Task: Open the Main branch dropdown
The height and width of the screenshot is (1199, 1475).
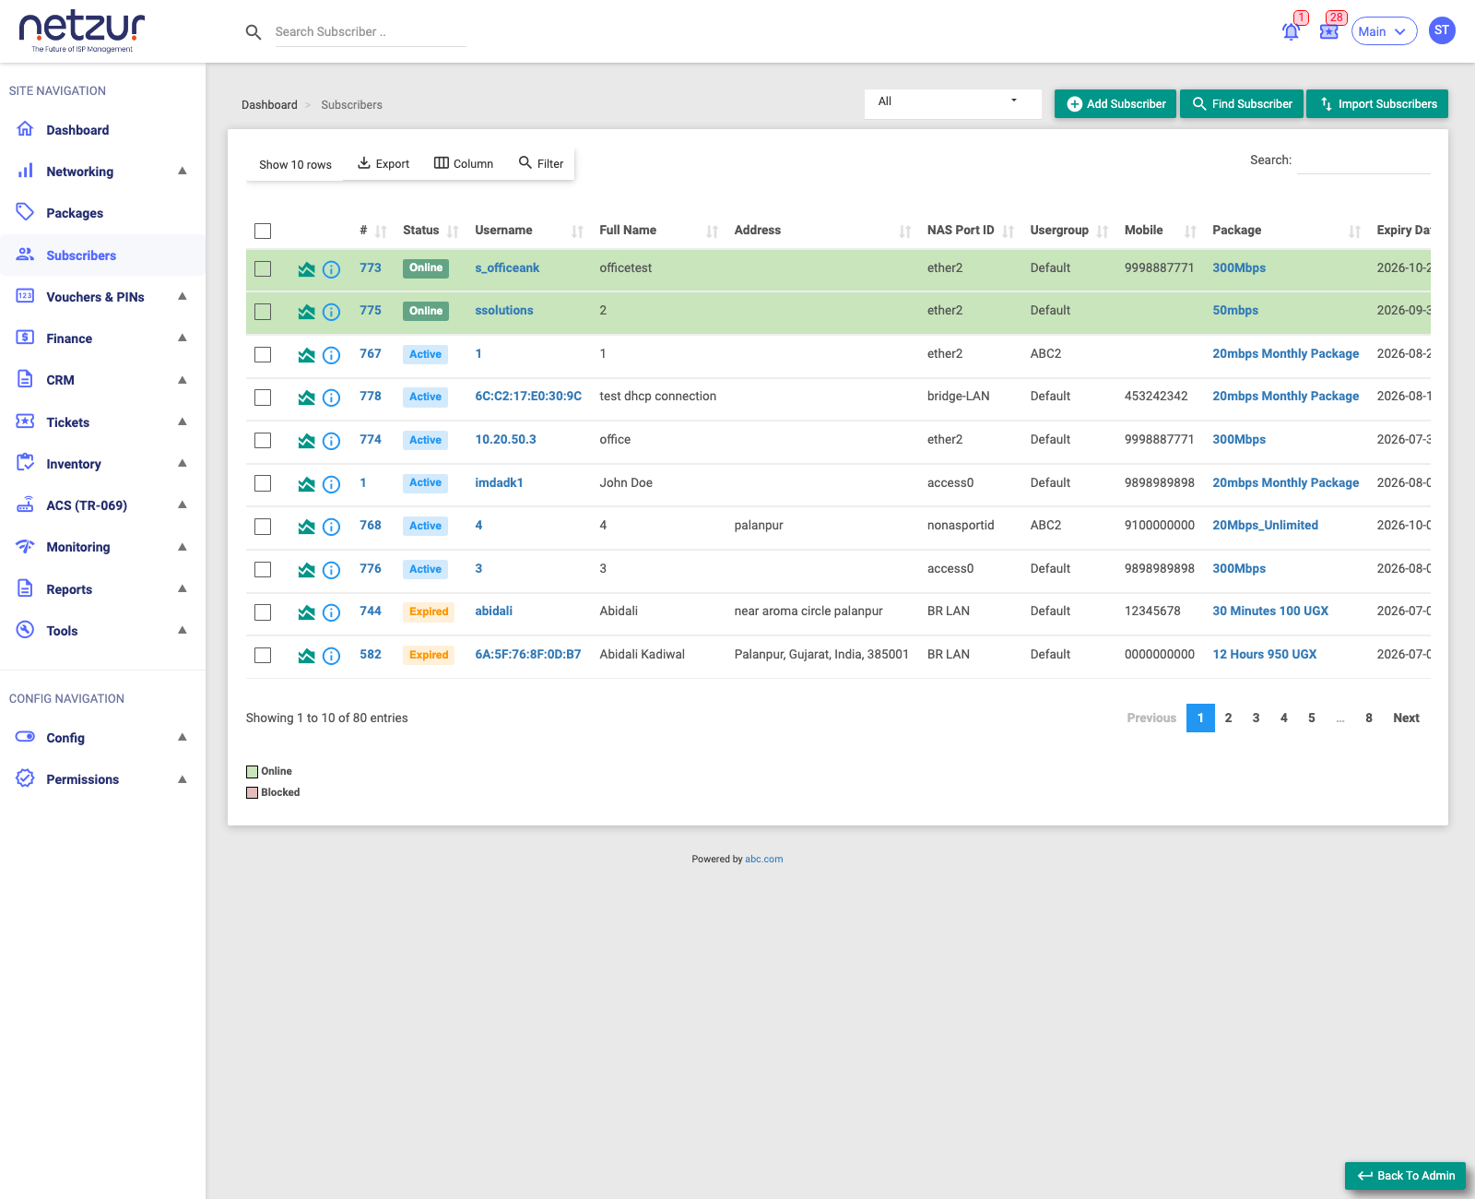Action: 1384,31
